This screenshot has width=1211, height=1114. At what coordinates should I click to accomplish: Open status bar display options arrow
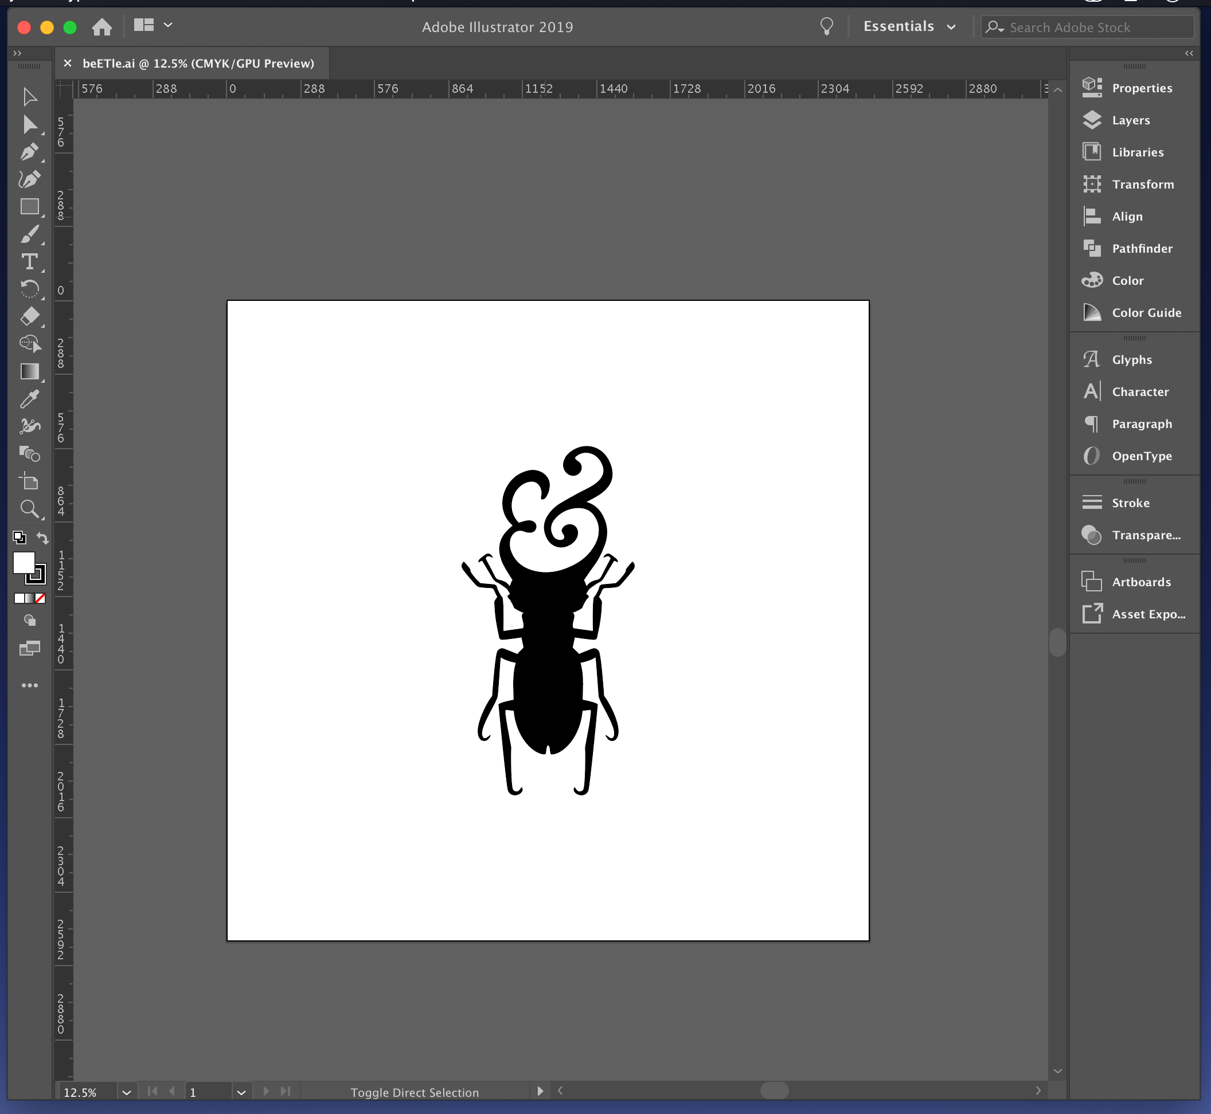540,1091
